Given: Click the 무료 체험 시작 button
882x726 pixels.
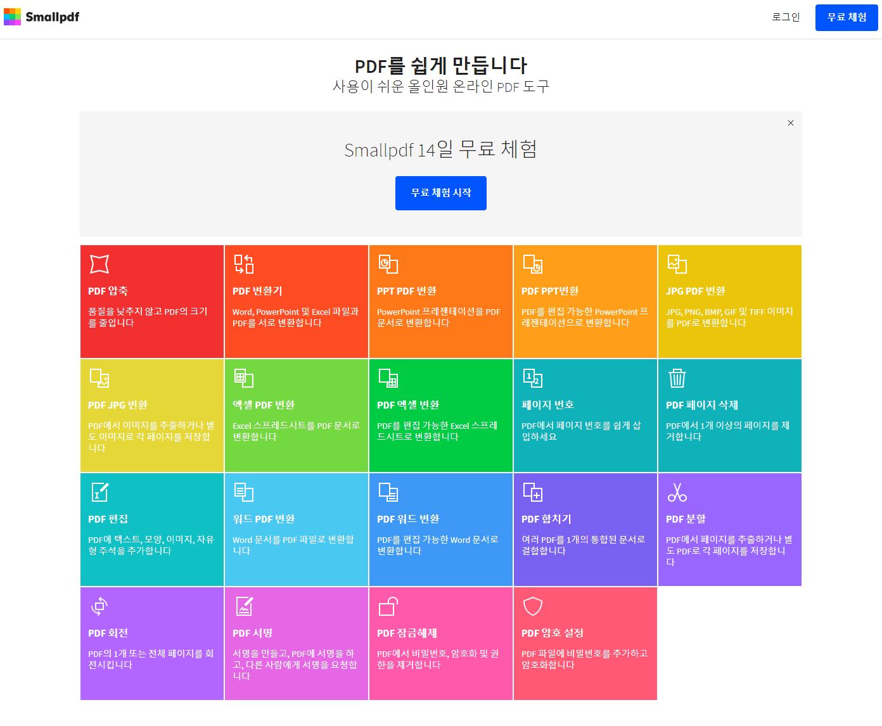Looking at the screenshot, I should click(x=441, y=193).
